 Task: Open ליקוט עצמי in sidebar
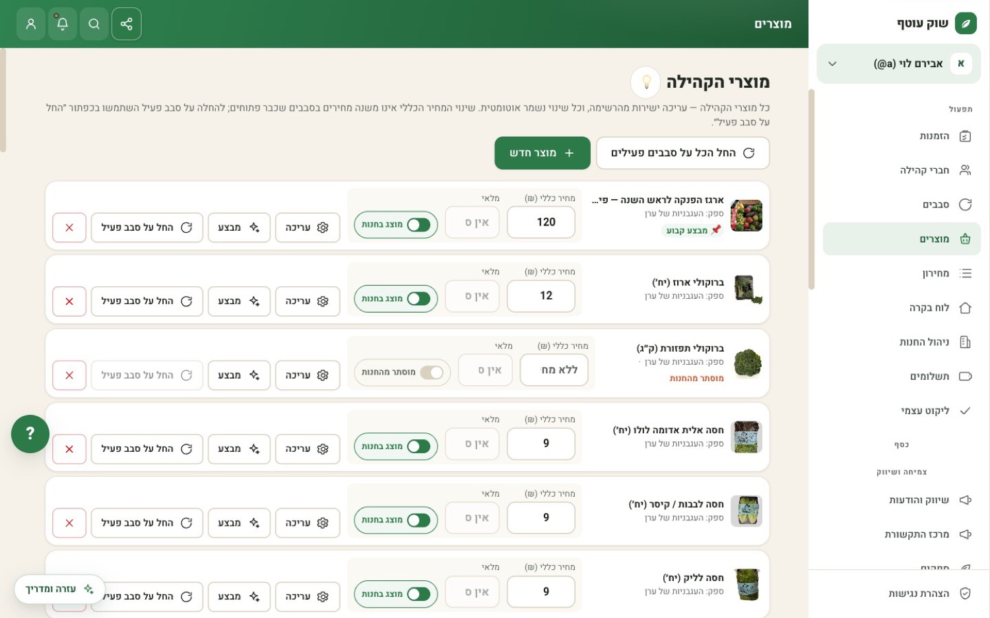pos(902,410)
